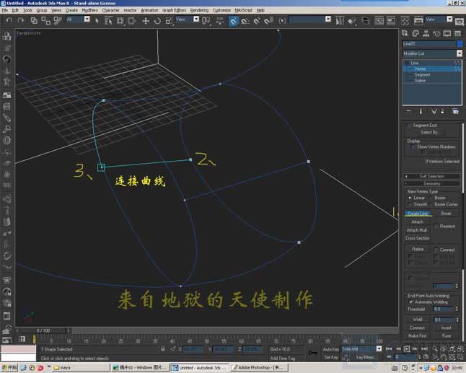Click the Undo arrow in main toolbar
This screenshot has width=466, height=373.
click(x=9, y=20)
